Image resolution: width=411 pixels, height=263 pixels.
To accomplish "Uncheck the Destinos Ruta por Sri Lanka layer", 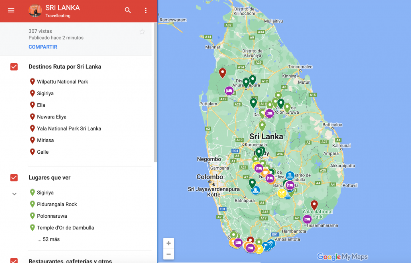I will click(x=14, y=67).
